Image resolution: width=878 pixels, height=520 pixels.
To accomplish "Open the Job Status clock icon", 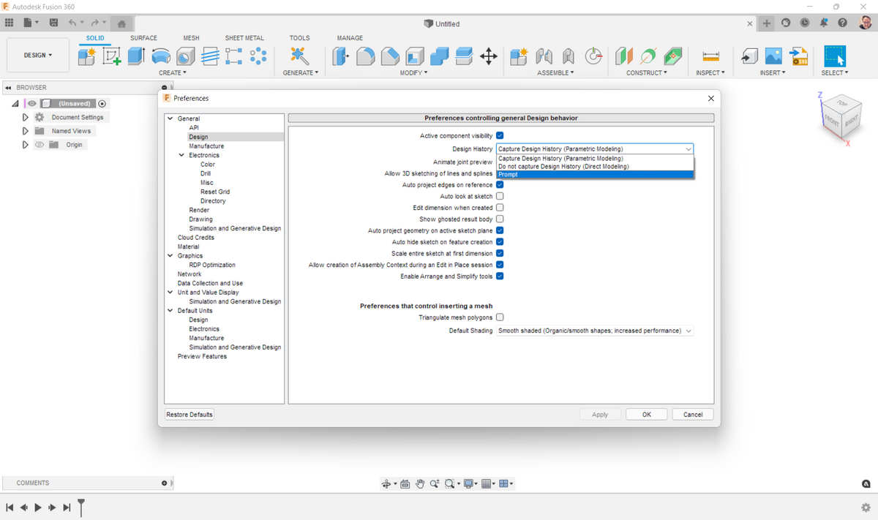I will click(x=805, y=23).
